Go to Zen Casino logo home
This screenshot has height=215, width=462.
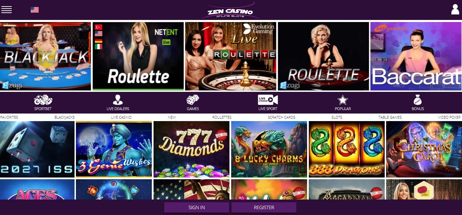coord(230,11)
